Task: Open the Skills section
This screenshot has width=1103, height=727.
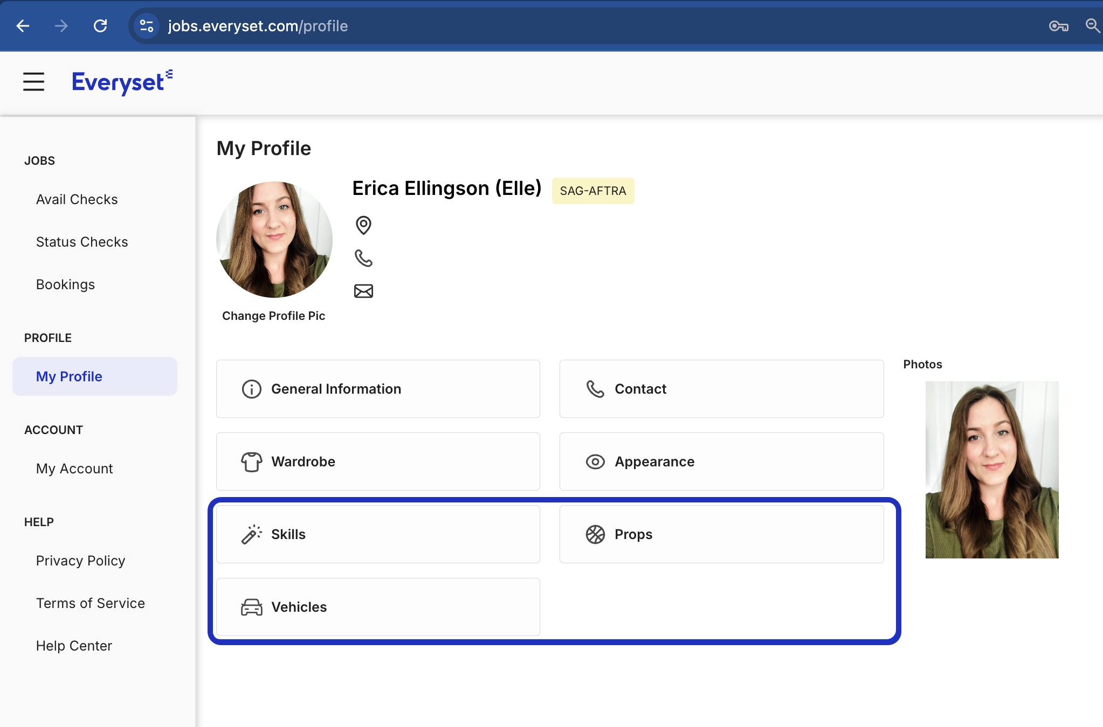Action: (x=378, y=534)
